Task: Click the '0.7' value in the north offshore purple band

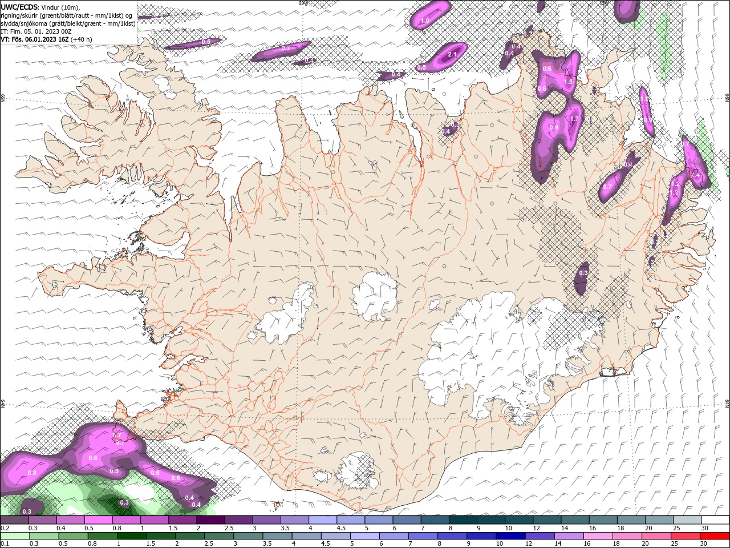Action: 286,49
